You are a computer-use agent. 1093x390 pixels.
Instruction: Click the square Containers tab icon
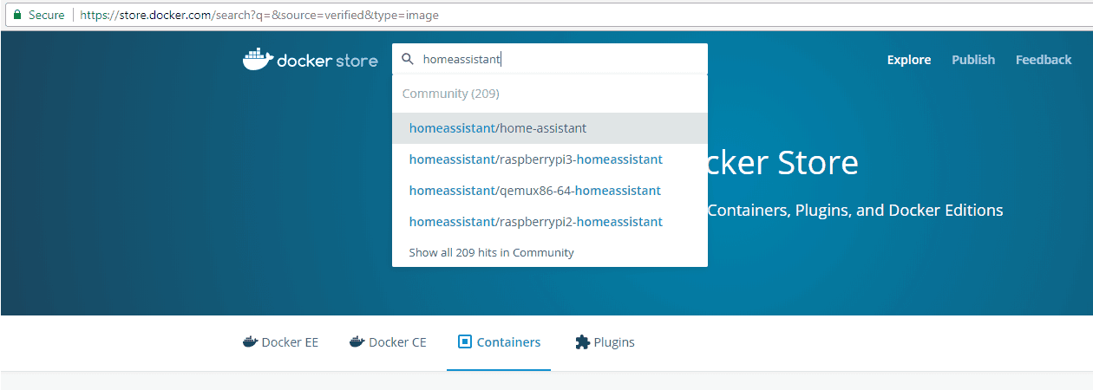click(464, 342)
